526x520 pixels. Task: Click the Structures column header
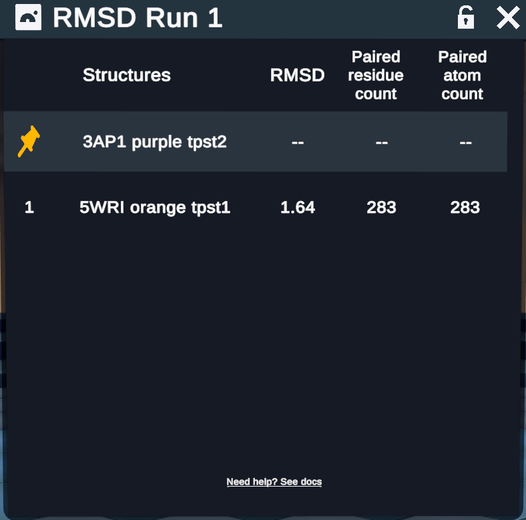pyautogui.click(x=126, y=75)
